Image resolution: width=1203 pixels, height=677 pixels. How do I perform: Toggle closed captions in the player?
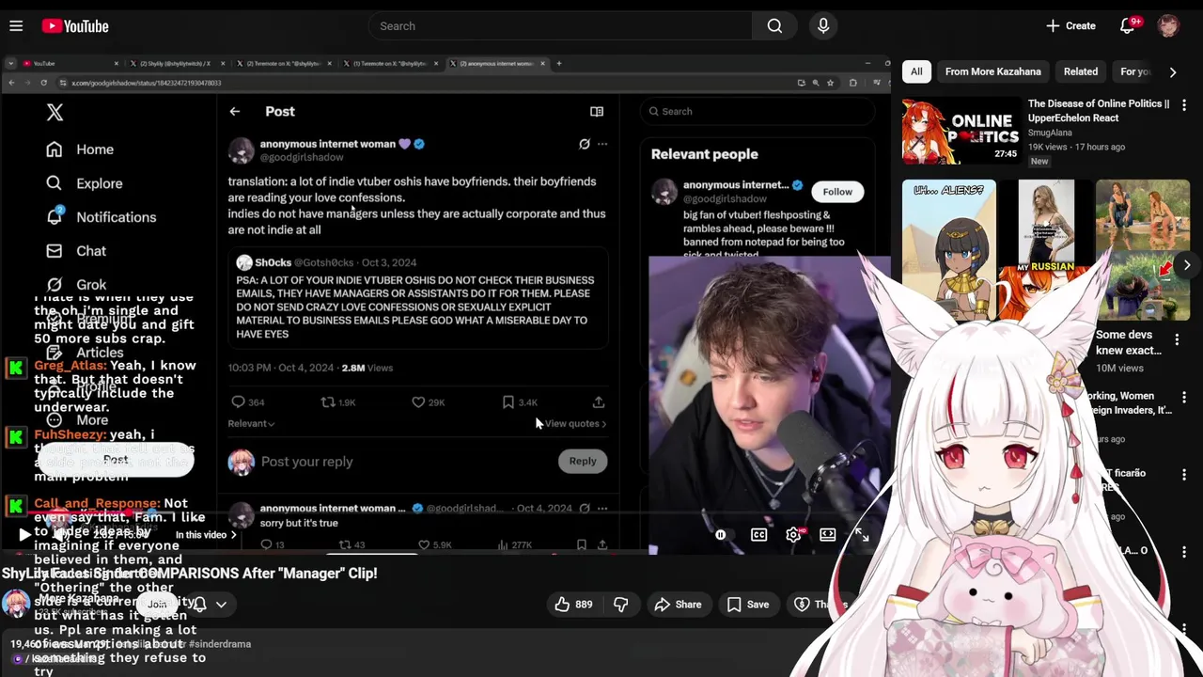(x=758, y=535)
